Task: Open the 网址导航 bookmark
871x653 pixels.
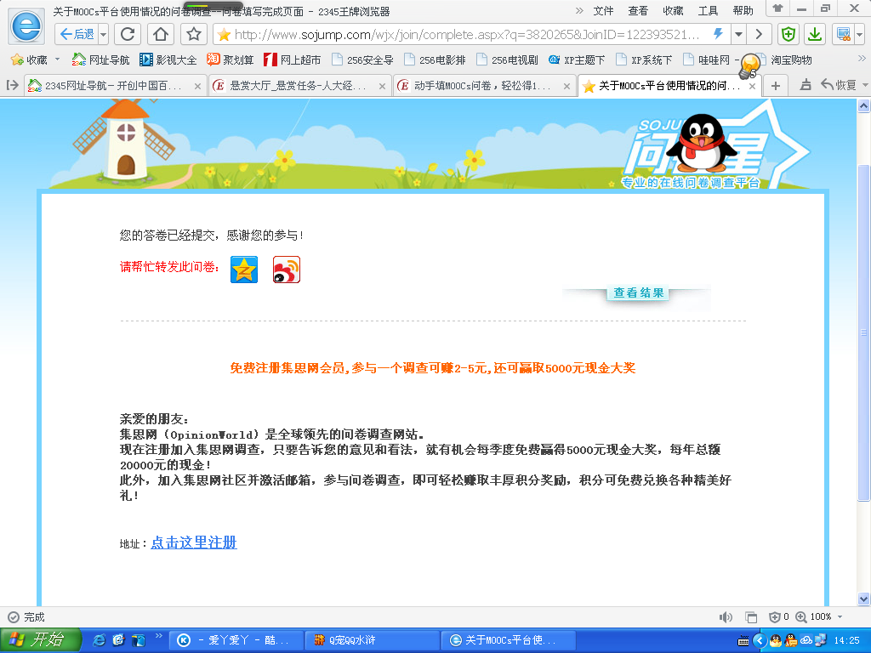Action: click(x=100, y=60)
